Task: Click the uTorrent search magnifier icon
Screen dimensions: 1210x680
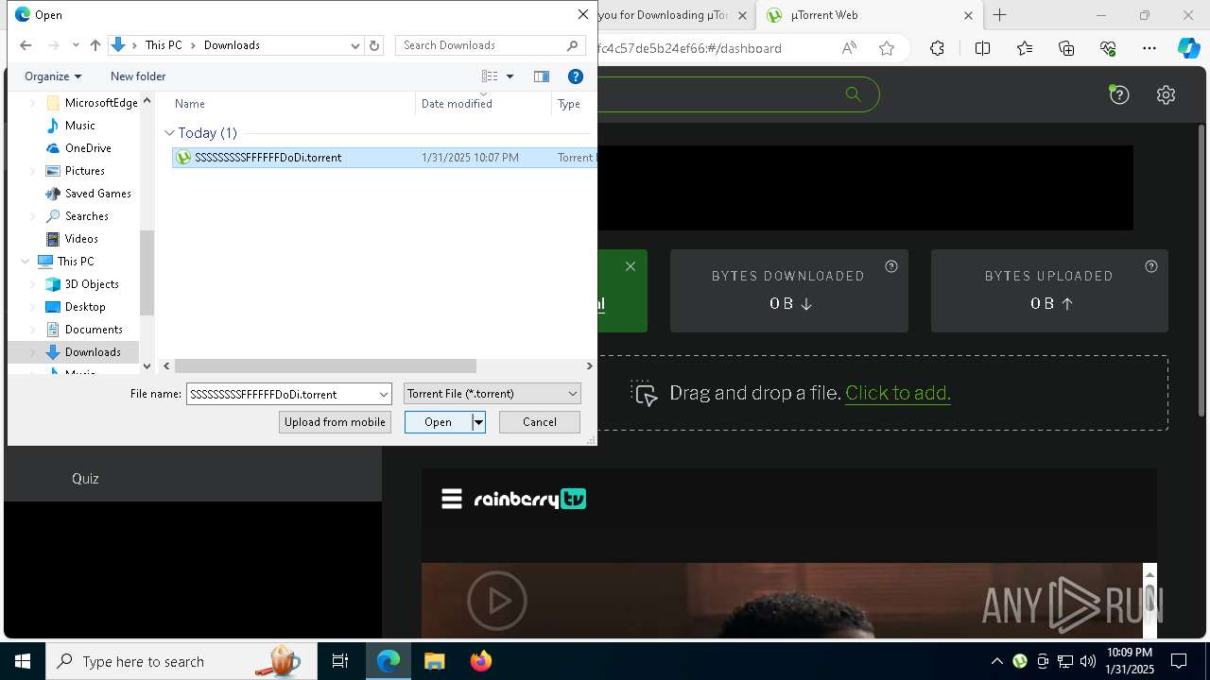Action: click(x=853, y=93)
